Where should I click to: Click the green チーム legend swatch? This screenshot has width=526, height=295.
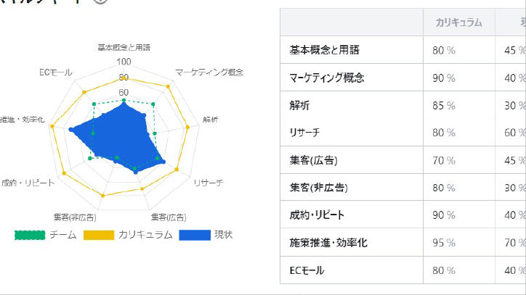point(30,235)
